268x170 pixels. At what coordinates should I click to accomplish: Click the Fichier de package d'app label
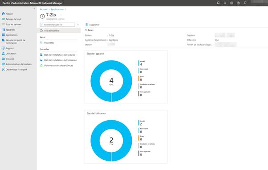point(199,45)
